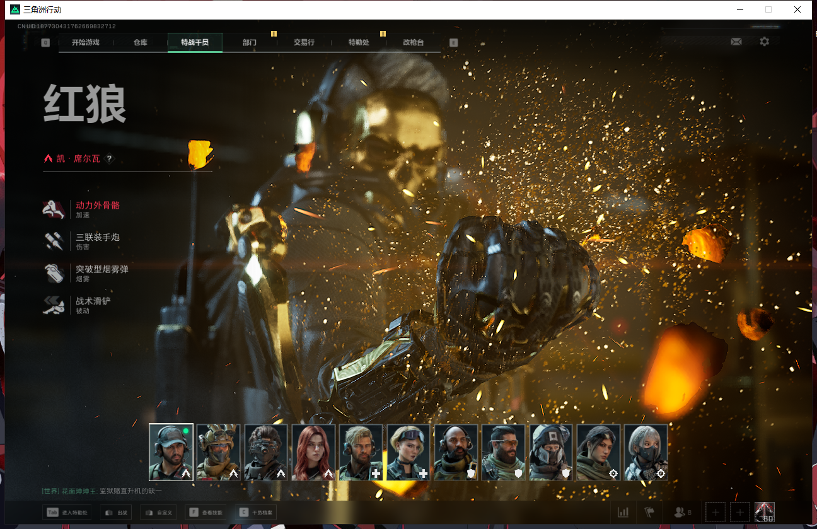Select the red-haired woman operator portrait
The width and height of the screenshot is (817, 529).
[313, 452]
